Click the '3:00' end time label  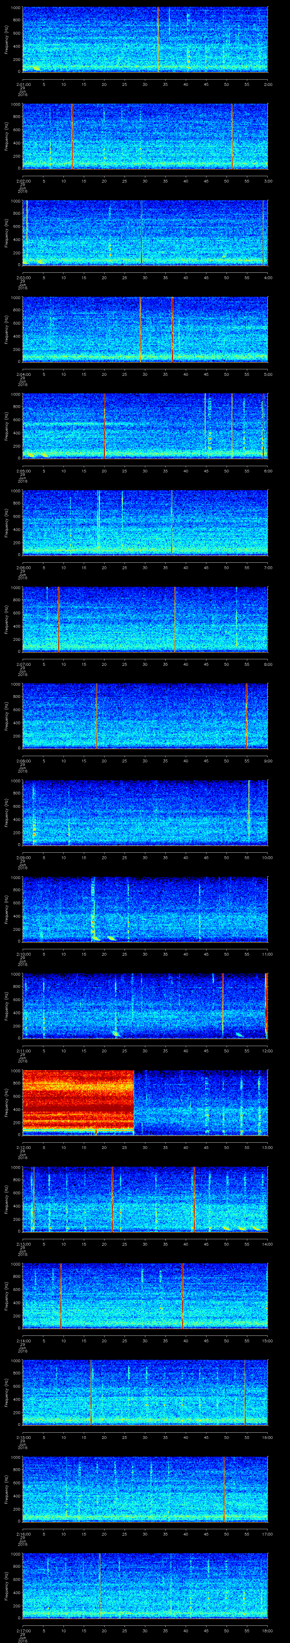click(x=268, y=181)
